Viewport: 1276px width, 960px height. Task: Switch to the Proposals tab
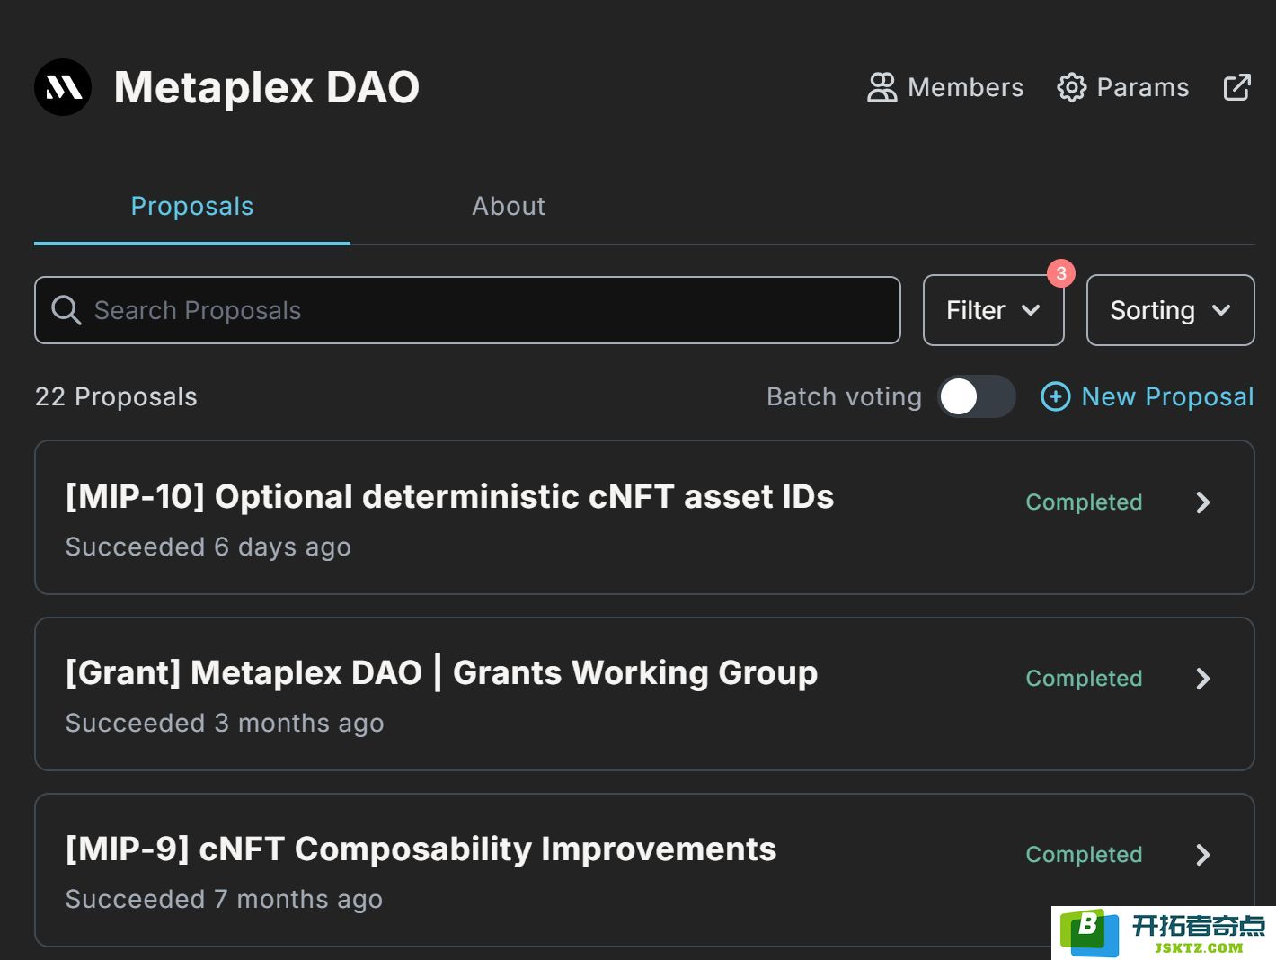click(x=192, y=206)
